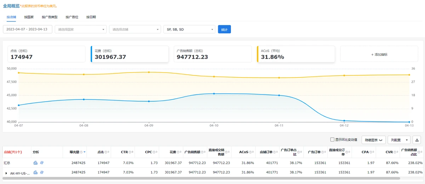Click the help icon next to ACoS header
Image resolution: width=425 pixels, height=184 pixels.
click(x=250, y=152)
